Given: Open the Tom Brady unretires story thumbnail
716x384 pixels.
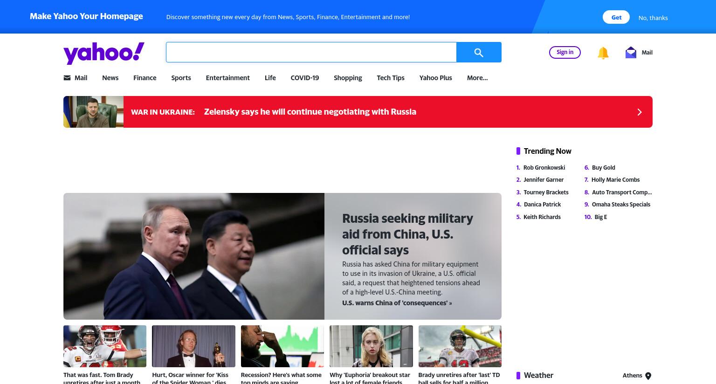Looking at the screenshot, I should coord(105,346).
